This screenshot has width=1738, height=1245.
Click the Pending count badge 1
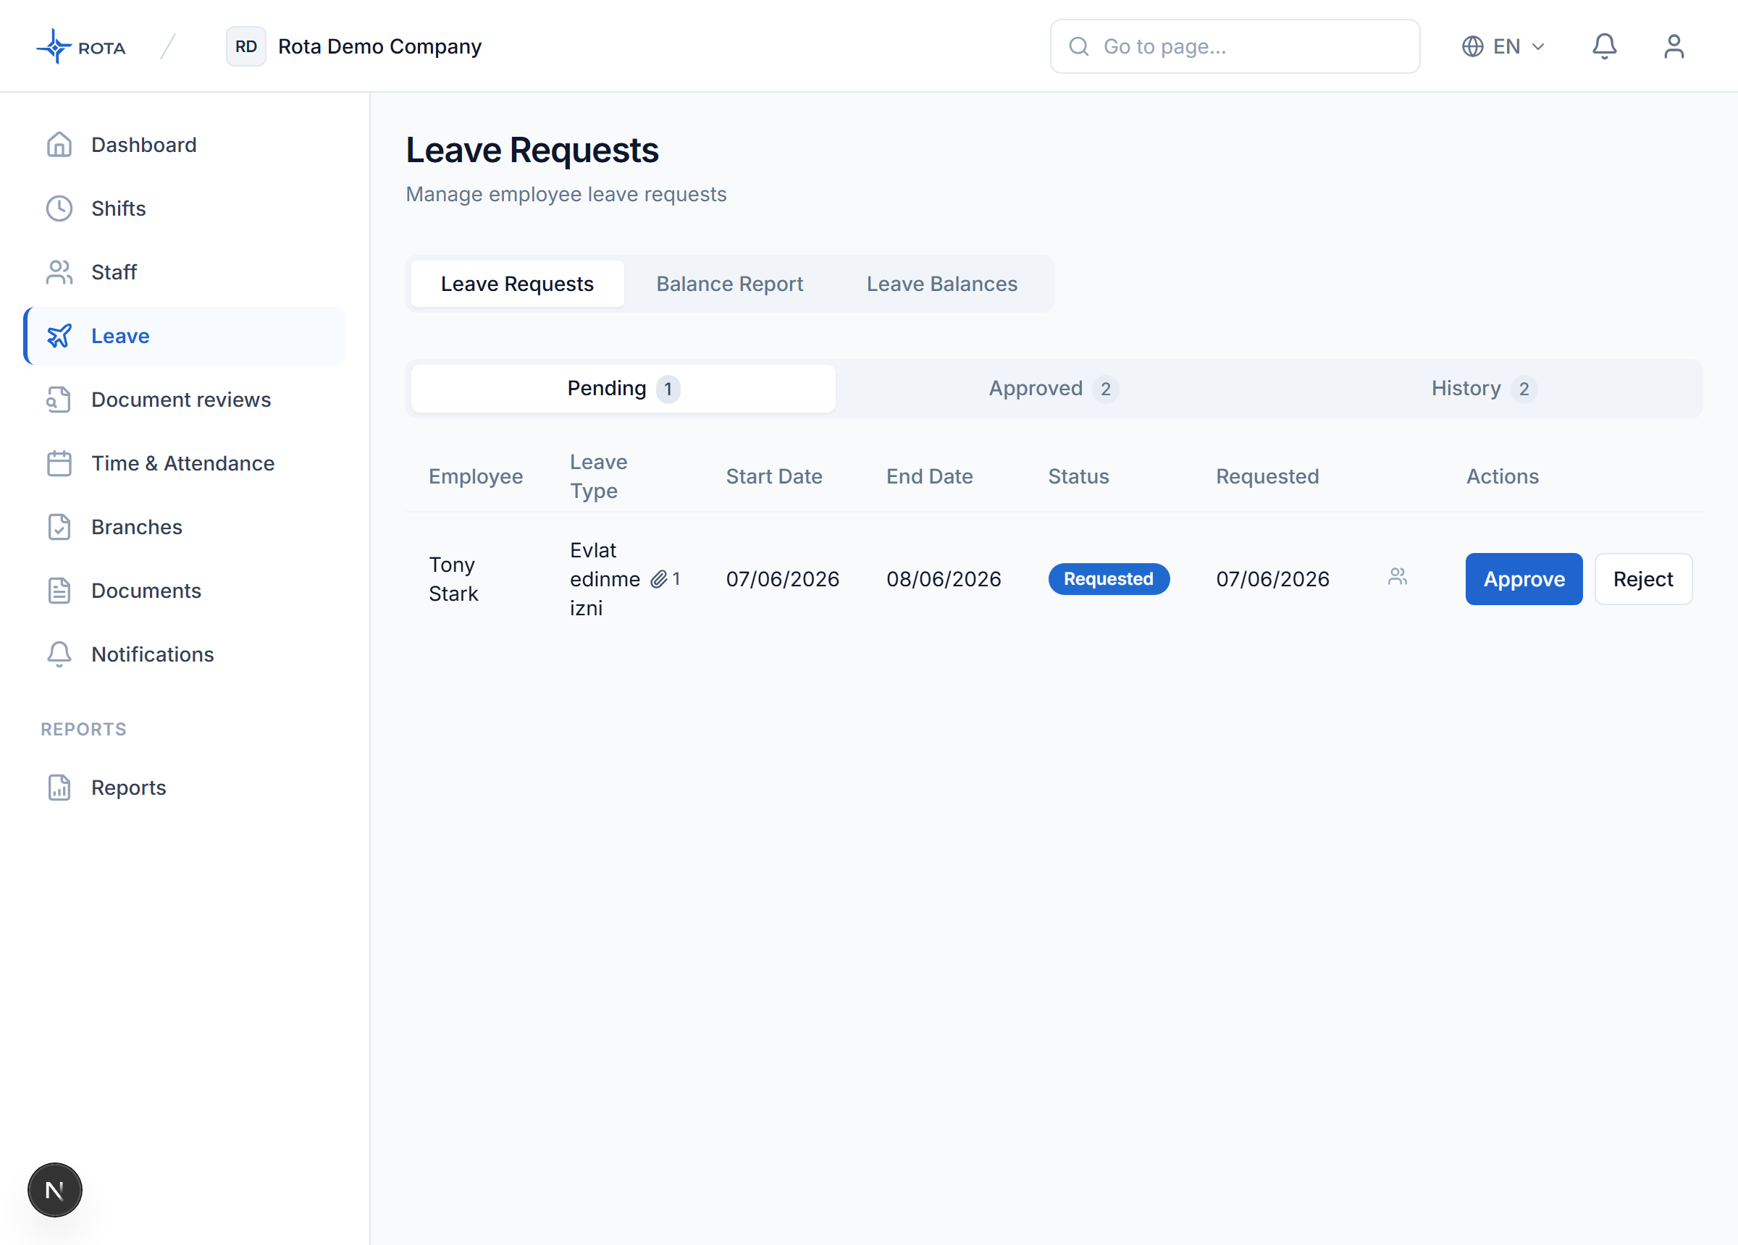pos(668,389)
